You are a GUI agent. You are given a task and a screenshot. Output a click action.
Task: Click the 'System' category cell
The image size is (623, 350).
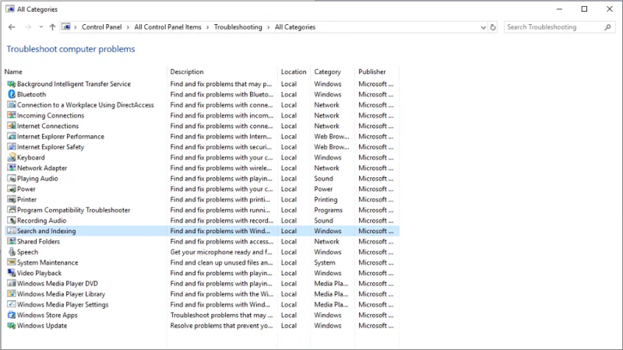(325, 262)
